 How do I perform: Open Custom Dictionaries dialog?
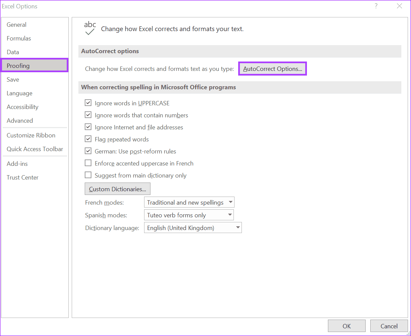point(117,189)
